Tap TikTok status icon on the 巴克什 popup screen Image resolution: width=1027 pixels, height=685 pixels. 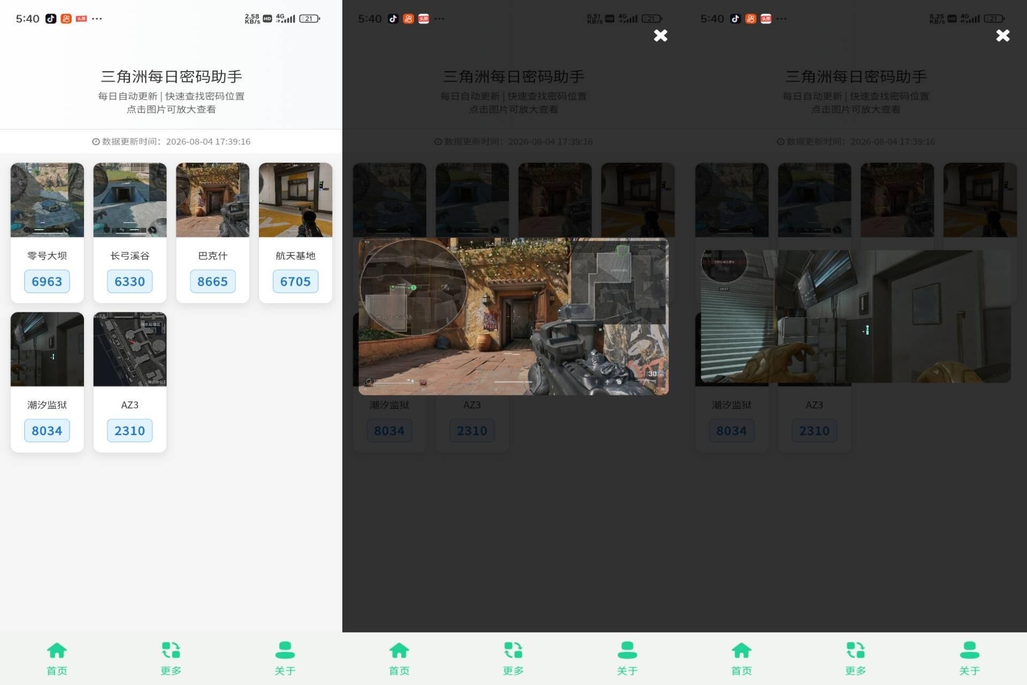pos(393,19)
